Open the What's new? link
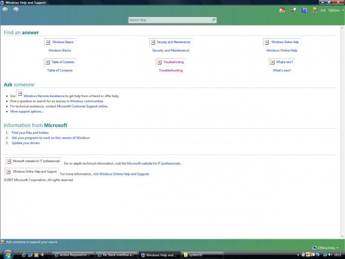Viewport: 345px width, 259px height. (x=282, y=70)
